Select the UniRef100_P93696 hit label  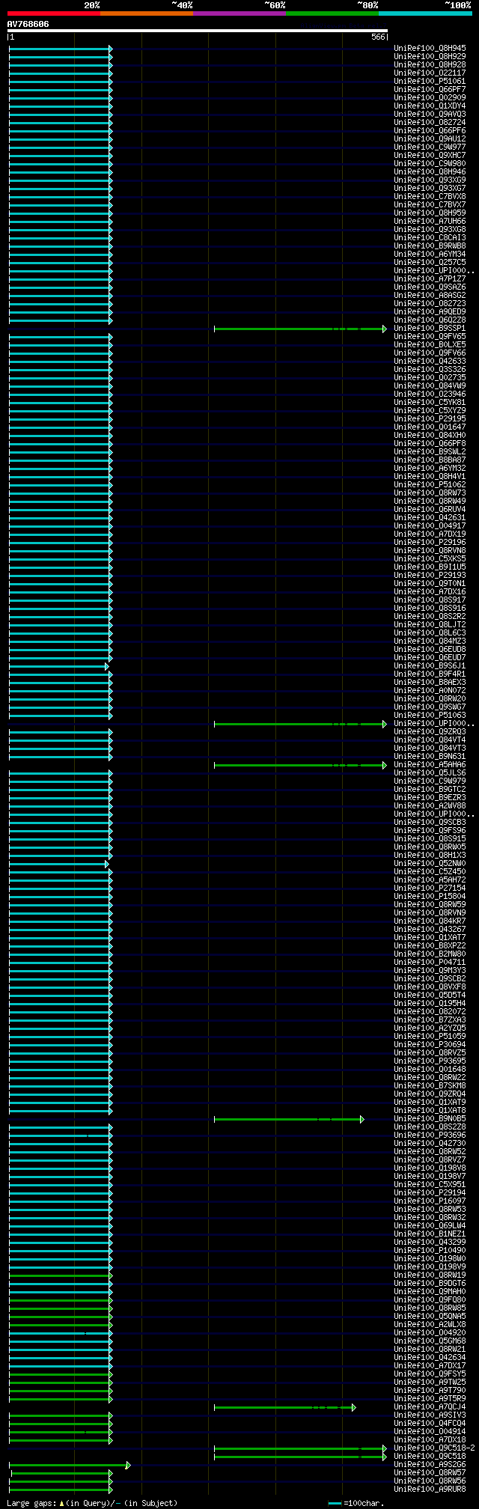click(430, 1135)
